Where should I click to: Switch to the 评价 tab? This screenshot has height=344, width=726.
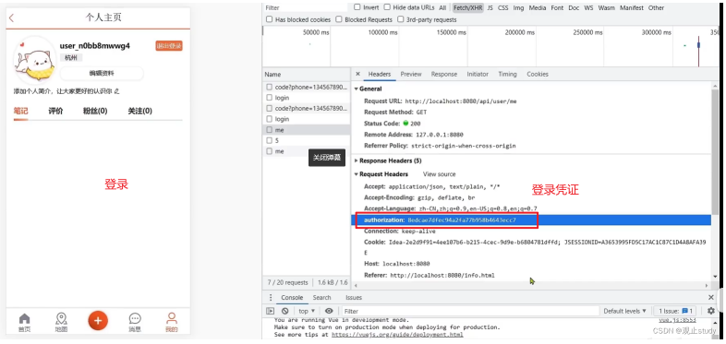(x=56, y=111)
